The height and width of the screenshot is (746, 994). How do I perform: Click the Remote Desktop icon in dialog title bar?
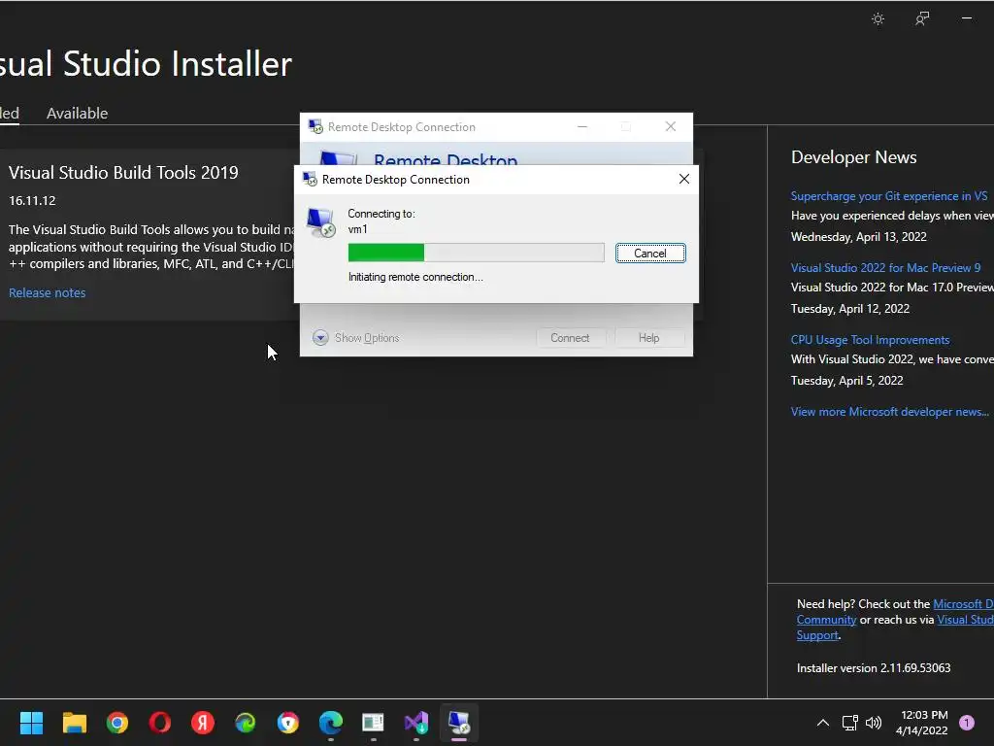pos(310,180)
